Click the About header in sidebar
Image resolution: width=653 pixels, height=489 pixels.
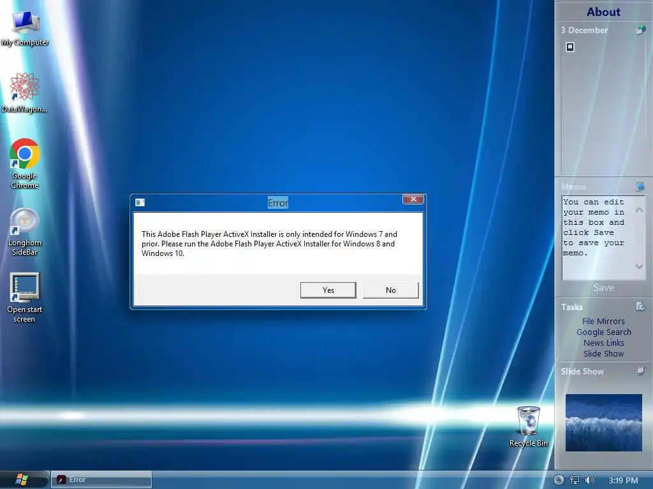(603, 12)
